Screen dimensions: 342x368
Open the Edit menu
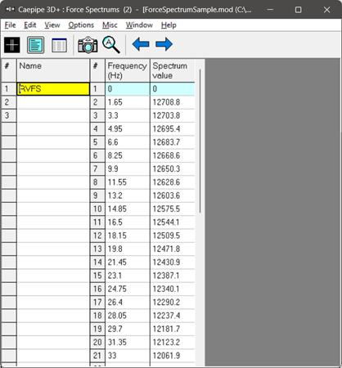pyautogui.click(x=30, y=25)
